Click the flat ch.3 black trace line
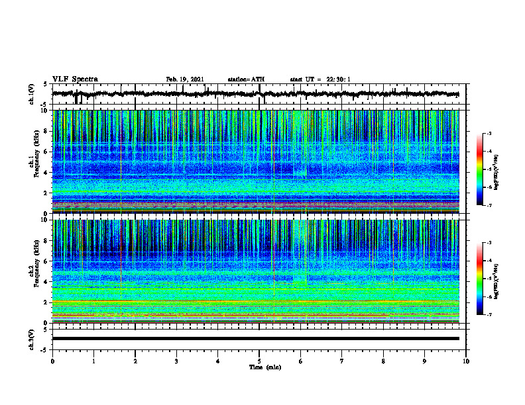This screenshot has width=525, height=405. (x=255, y=339)
